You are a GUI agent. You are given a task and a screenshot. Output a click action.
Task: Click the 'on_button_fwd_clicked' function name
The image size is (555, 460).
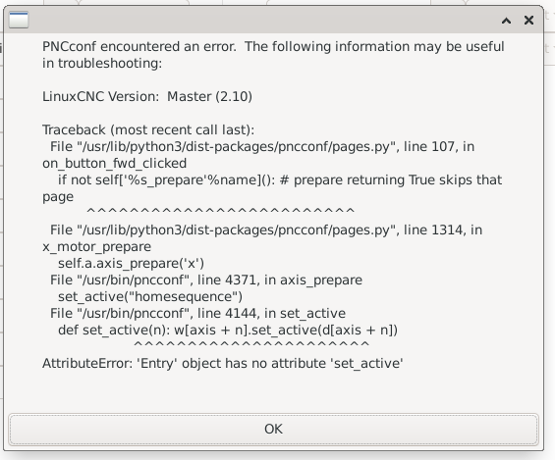click(114, 163)
